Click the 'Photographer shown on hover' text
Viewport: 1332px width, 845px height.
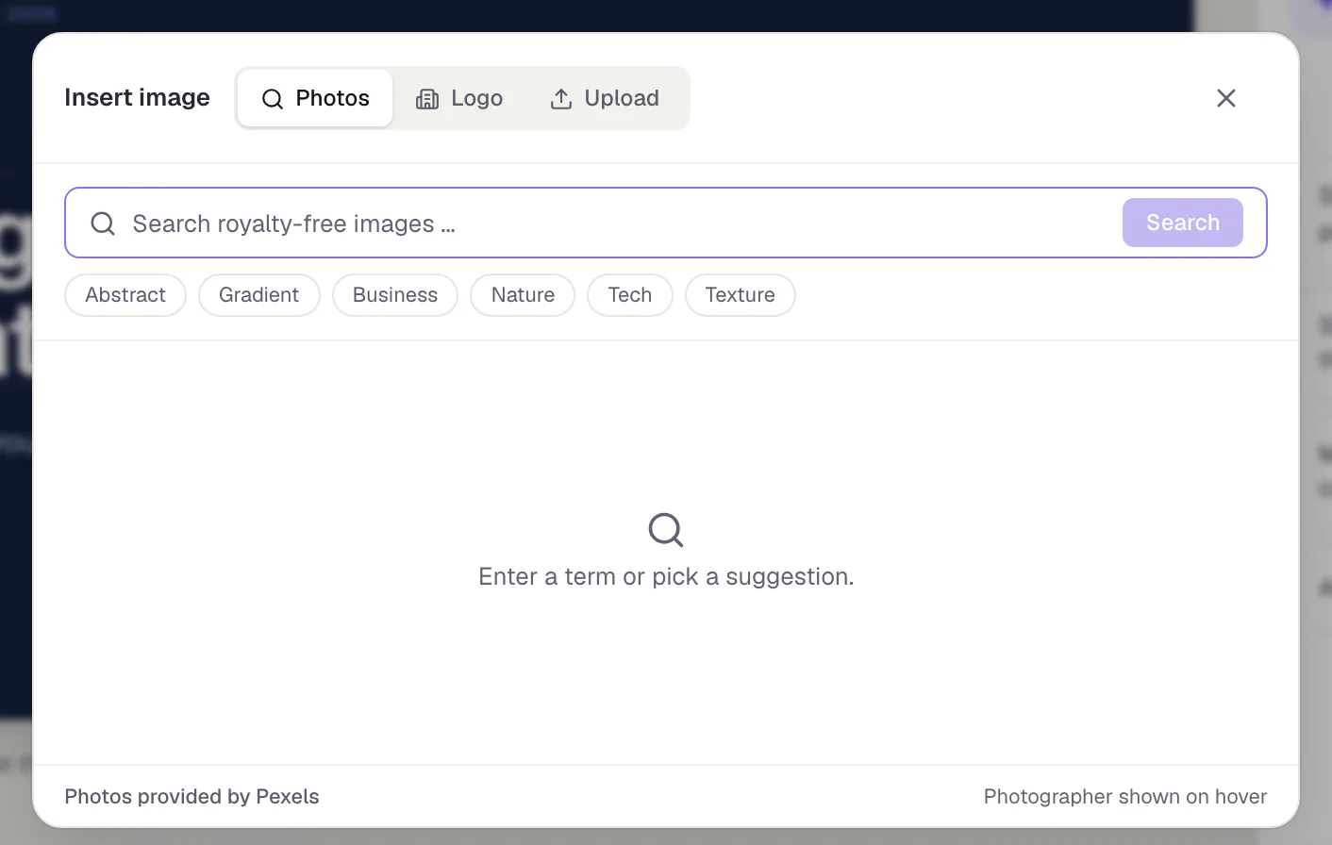[x=1125, y=797]
